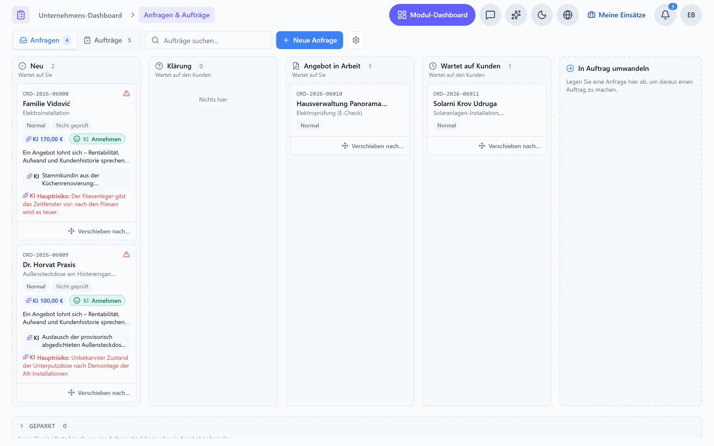The width and height of the screenshot is (714, 446).
Task: Open Verschieben nach on Solarni Krov Udruga card
Action: (510, 146)
